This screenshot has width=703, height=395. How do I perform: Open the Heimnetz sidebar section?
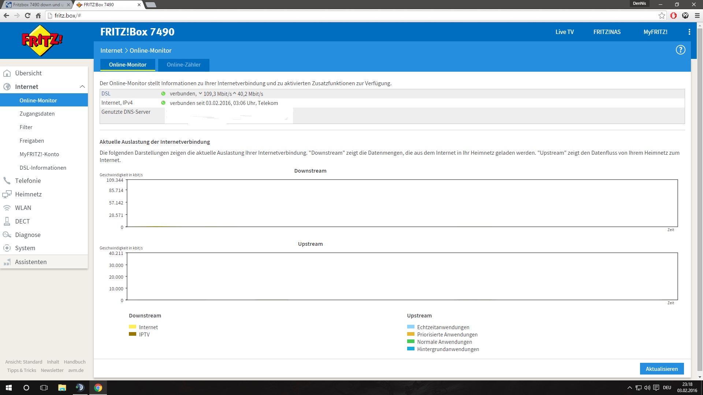click(x=28, y=194)
